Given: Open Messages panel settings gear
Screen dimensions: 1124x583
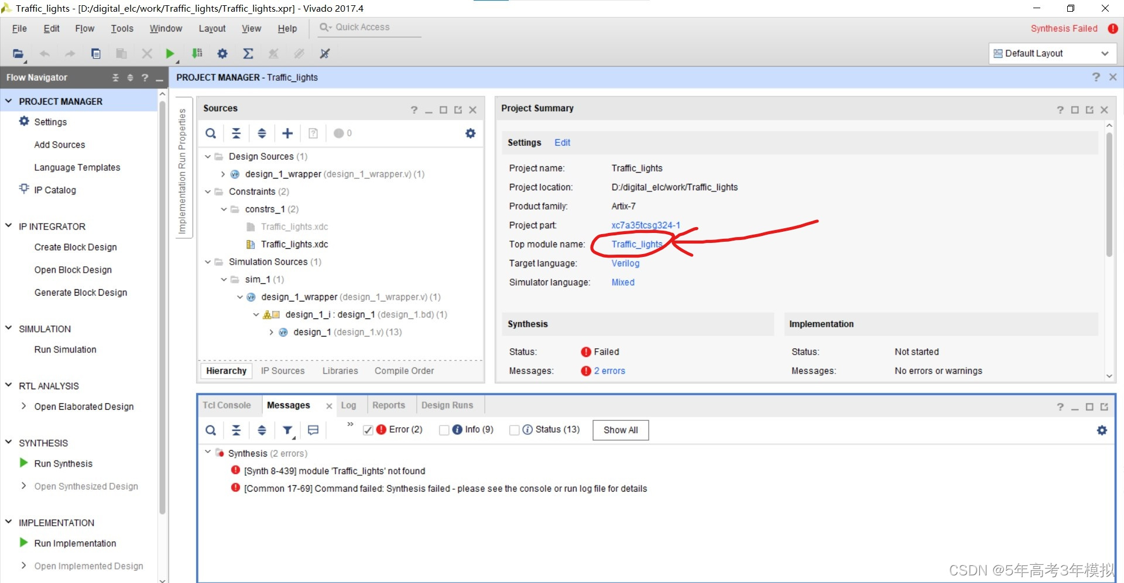Looking at the screenshot, I should point(1102,430).
